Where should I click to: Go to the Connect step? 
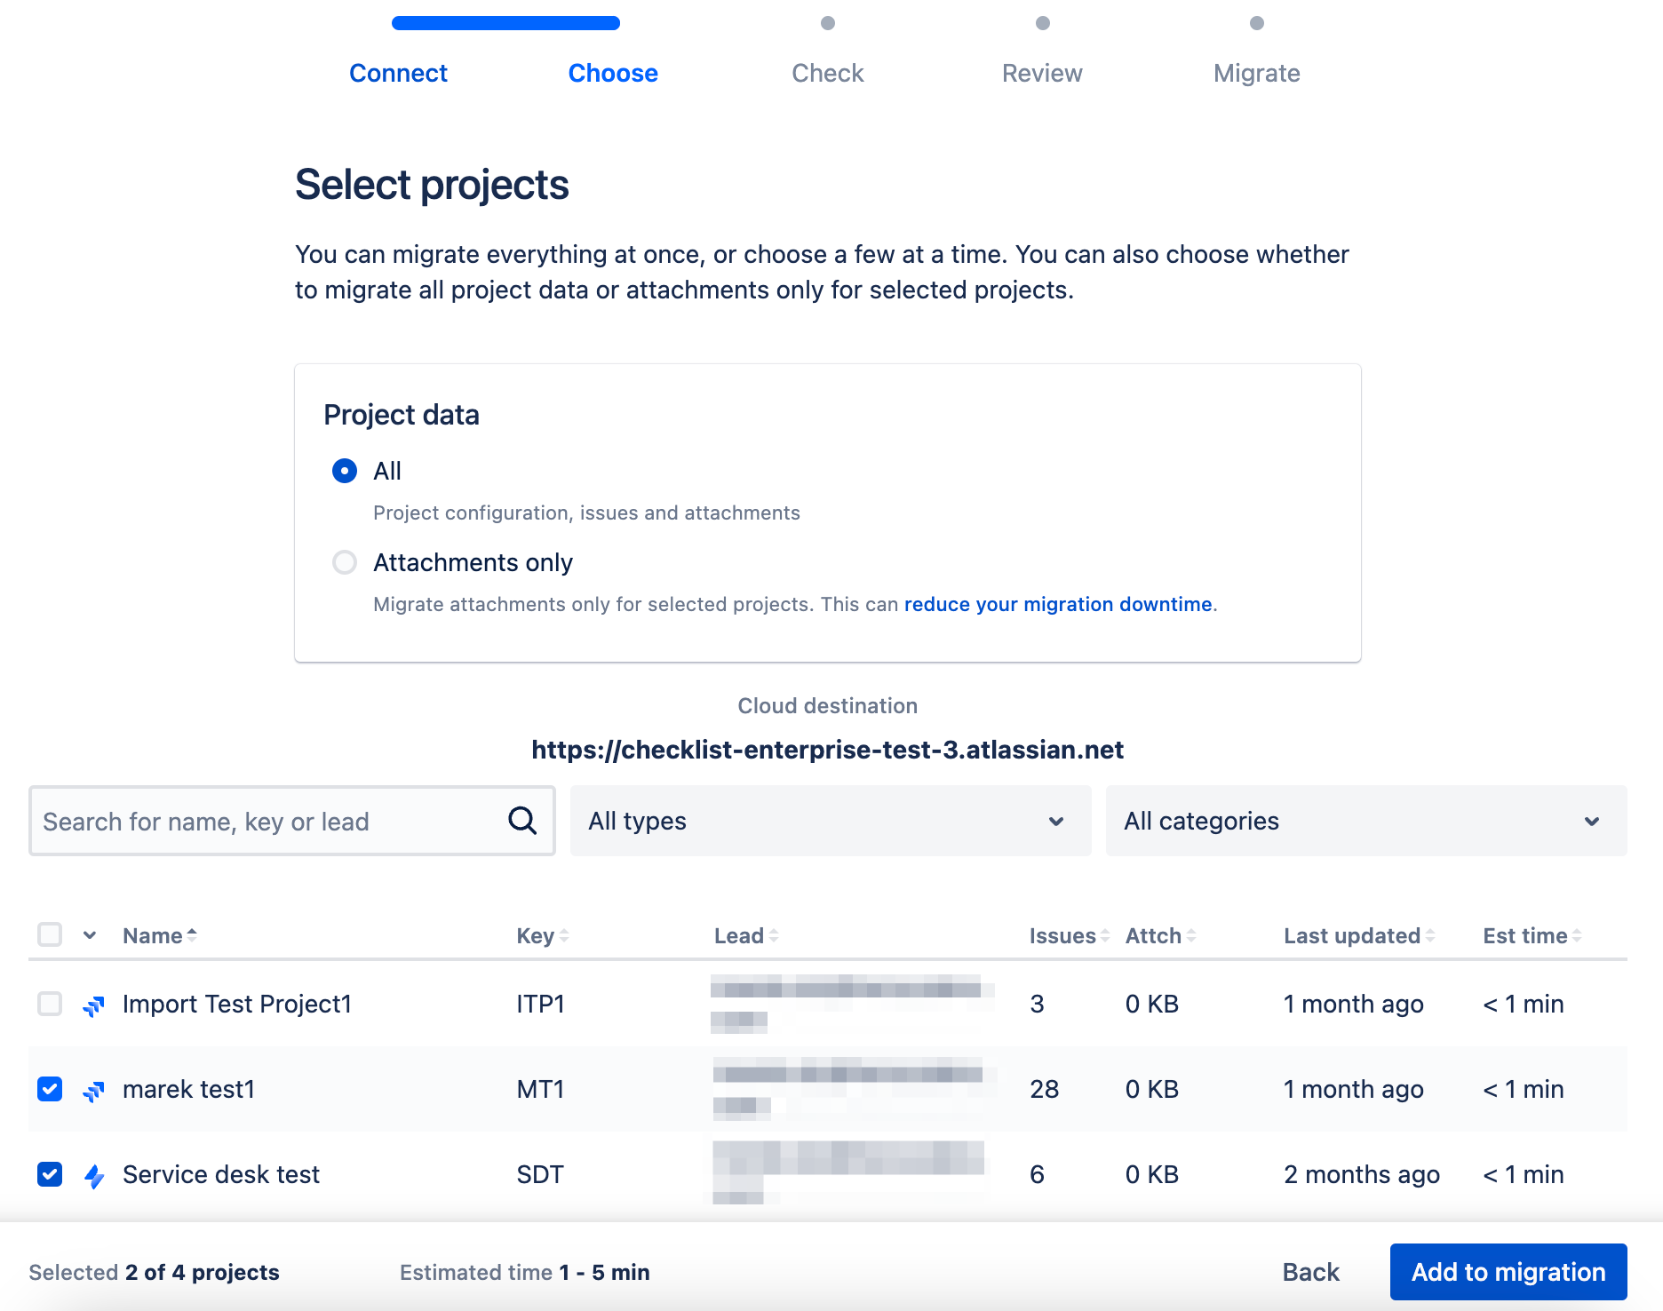tap(398, 73)
